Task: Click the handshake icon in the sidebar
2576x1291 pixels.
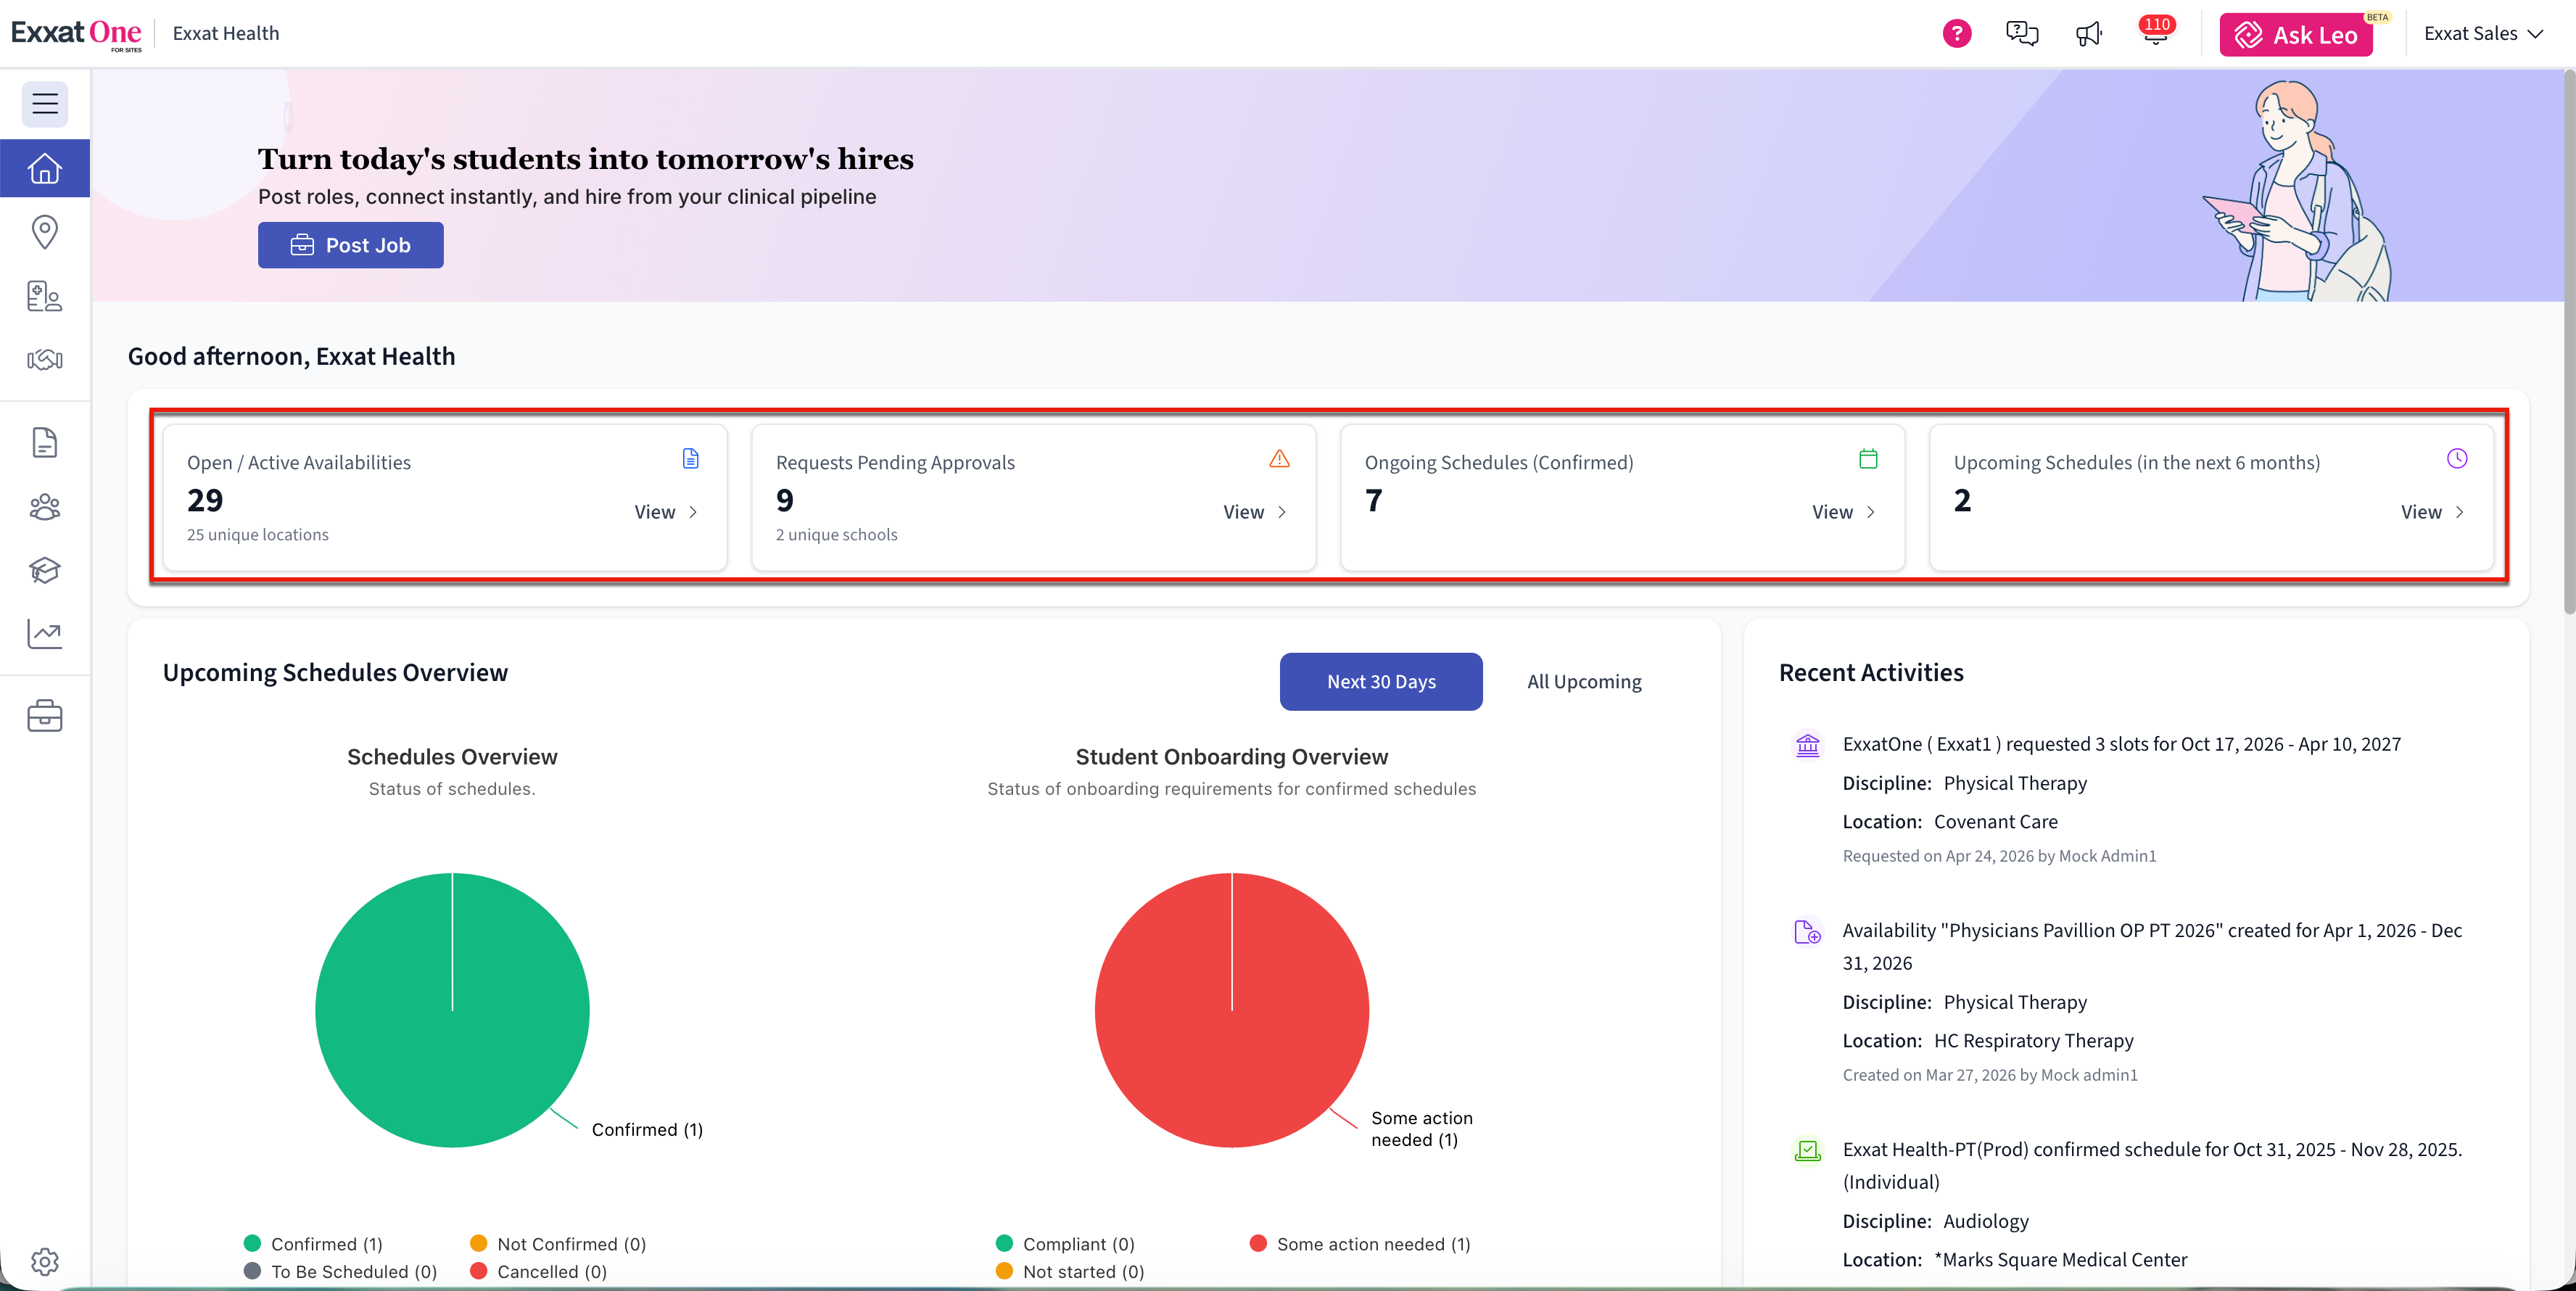Action: pyautogui.click(x=45, y=359)
